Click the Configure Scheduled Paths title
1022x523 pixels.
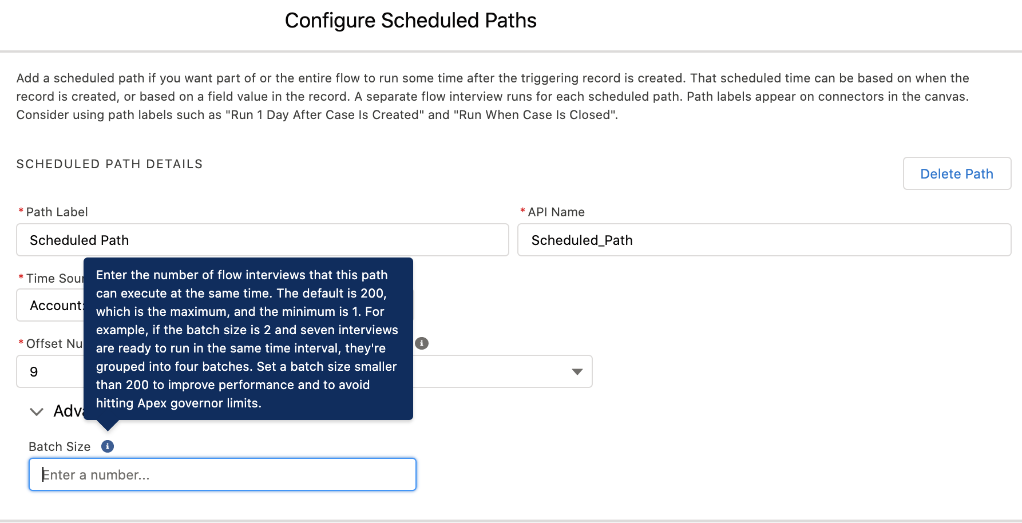click(410, 21)
